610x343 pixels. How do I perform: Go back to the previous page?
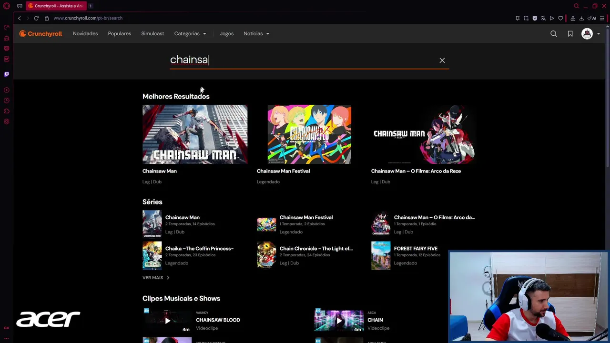click(x=19, y=18)
